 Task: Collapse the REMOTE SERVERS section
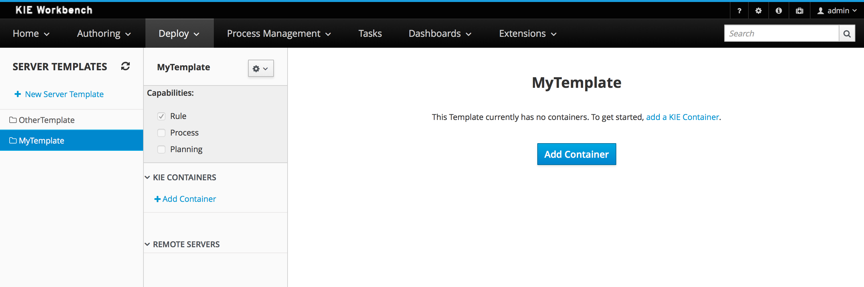147,245
